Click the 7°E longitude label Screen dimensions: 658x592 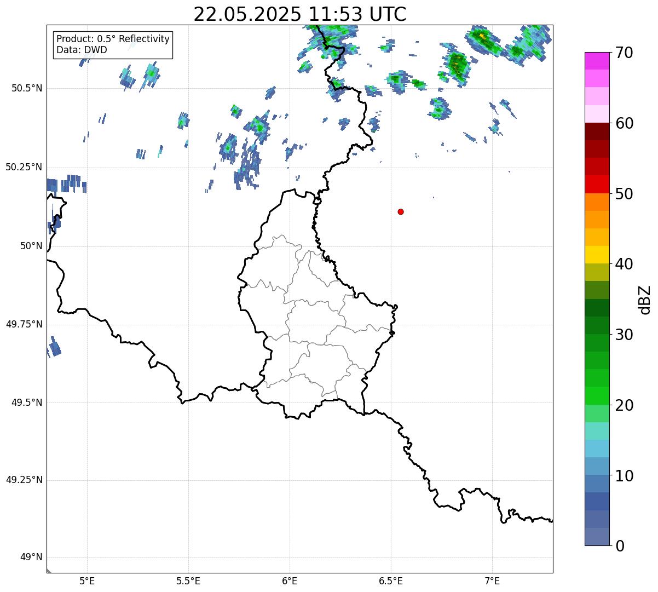pos(492,580)
